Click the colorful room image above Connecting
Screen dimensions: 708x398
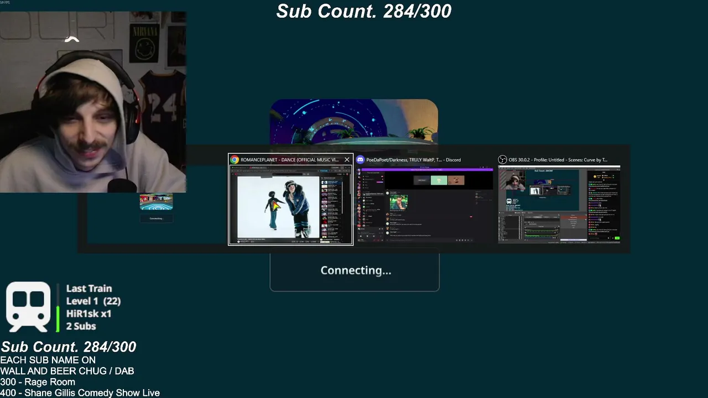click(x=354, y=123)
